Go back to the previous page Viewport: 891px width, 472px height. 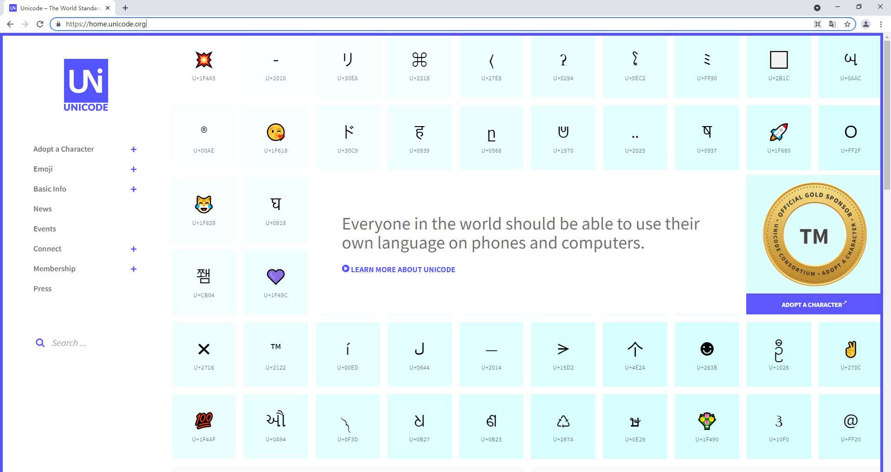10,24
